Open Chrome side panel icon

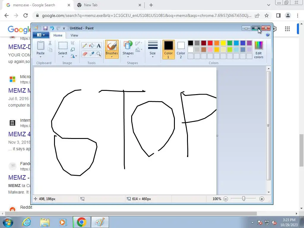(x=278, y=15)
